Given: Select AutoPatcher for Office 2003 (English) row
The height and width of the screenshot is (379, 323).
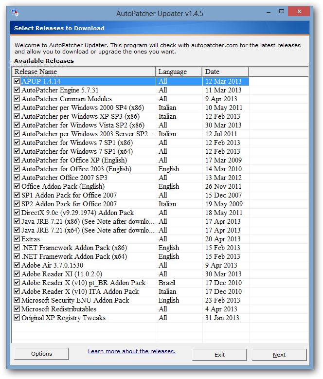Looking at the screenshot, I should [x=76, y=169].
